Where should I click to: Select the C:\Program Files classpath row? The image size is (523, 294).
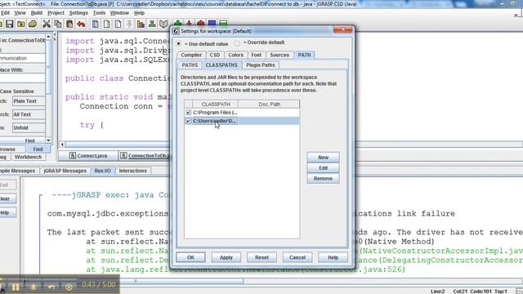(242, 113)
